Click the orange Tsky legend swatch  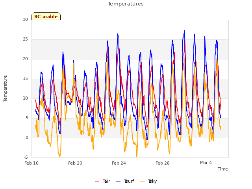click(x=143, y=182)
